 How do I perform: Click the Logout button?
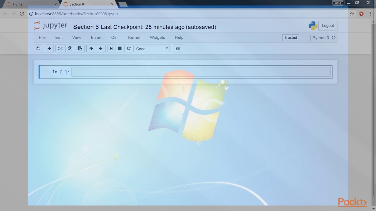click(328, 25)
